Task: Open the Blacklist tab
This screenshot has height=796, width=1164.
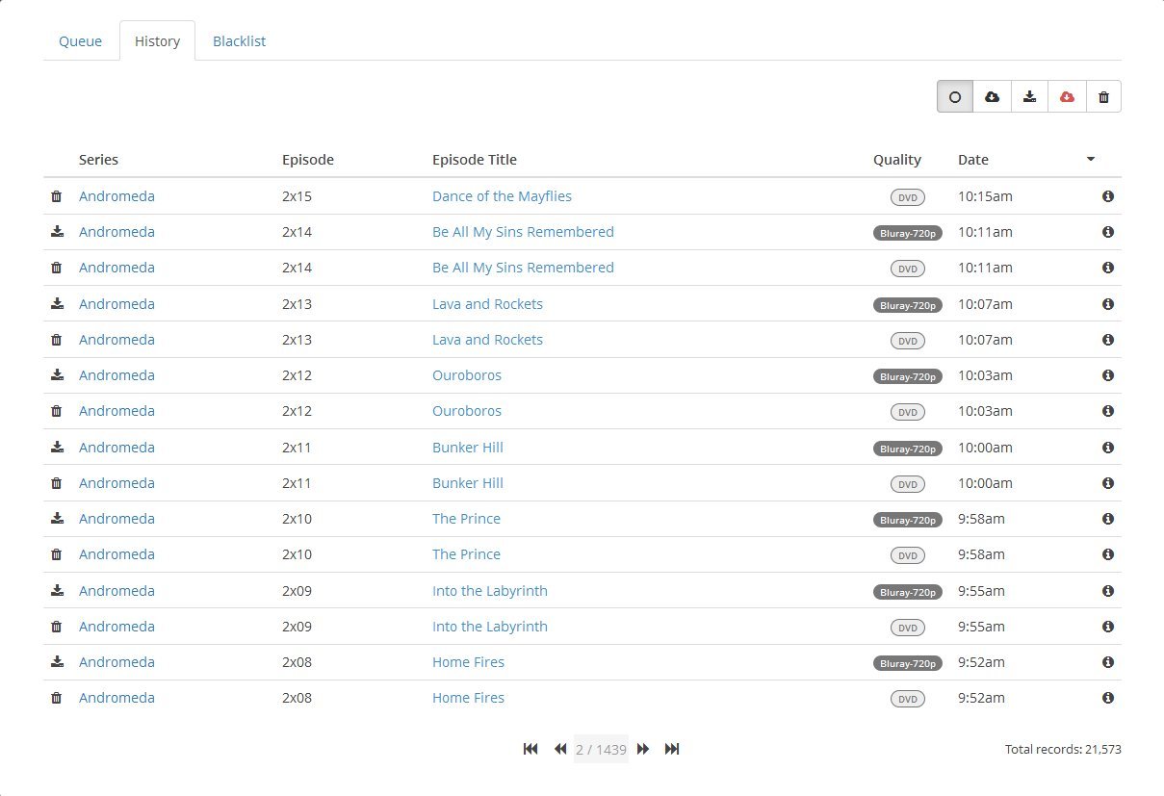Action: coord(239,41)
